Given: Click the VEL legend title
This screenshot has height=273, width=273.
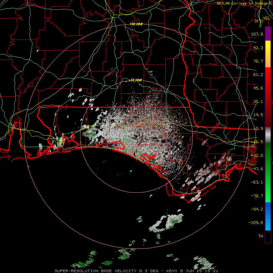Looking at the screenshot, I should [x=266, y=18].
